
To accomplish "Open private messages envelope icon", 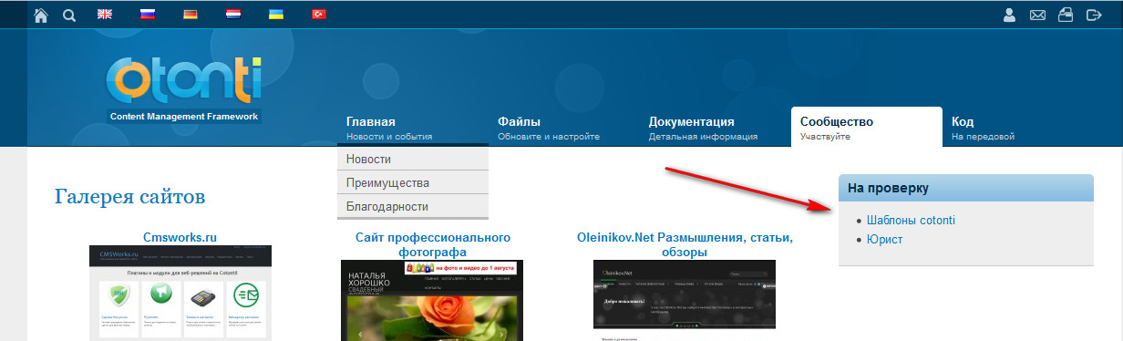I will (x=1037, y=15).
